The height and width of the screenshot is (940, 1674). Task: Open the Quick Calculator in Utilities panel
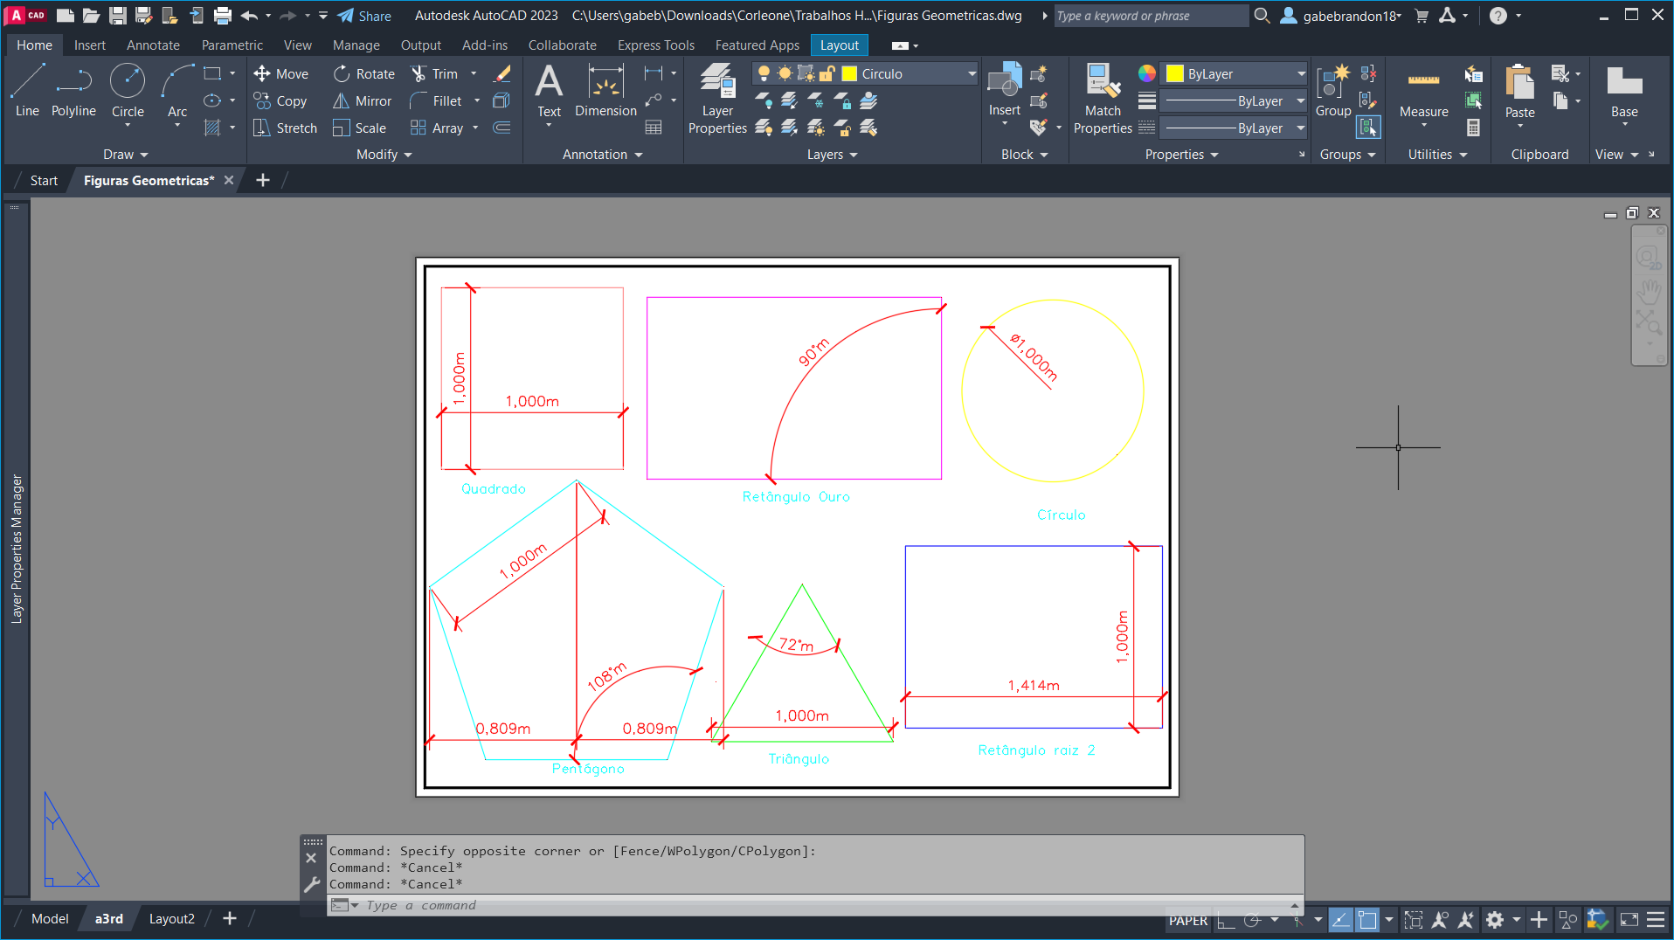[1473, 127]
